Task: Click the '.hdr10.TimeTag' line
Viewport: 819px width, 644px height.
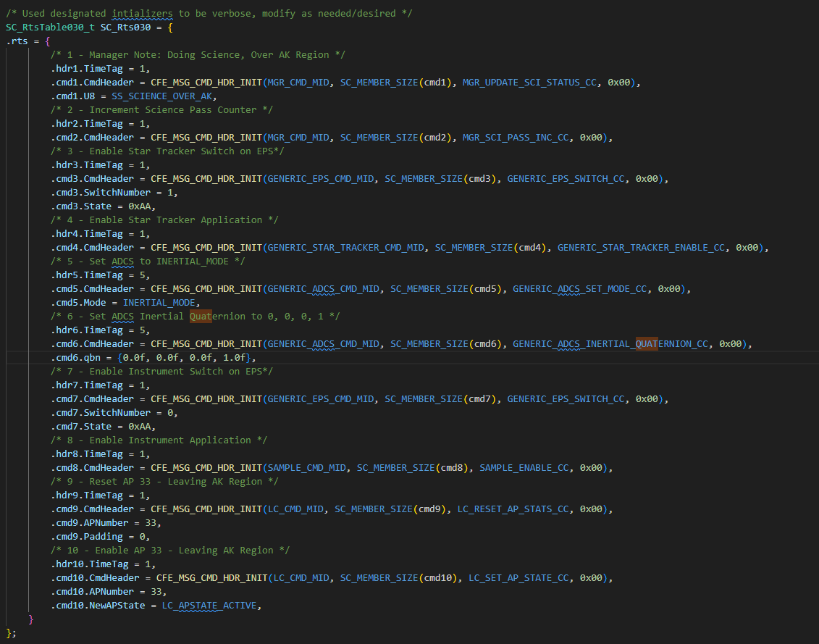Action: (x=104, y=564)
